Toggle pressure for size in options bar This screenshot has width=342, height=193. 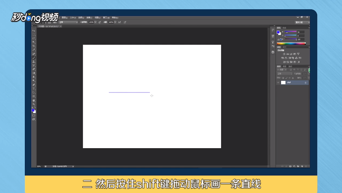125,22
